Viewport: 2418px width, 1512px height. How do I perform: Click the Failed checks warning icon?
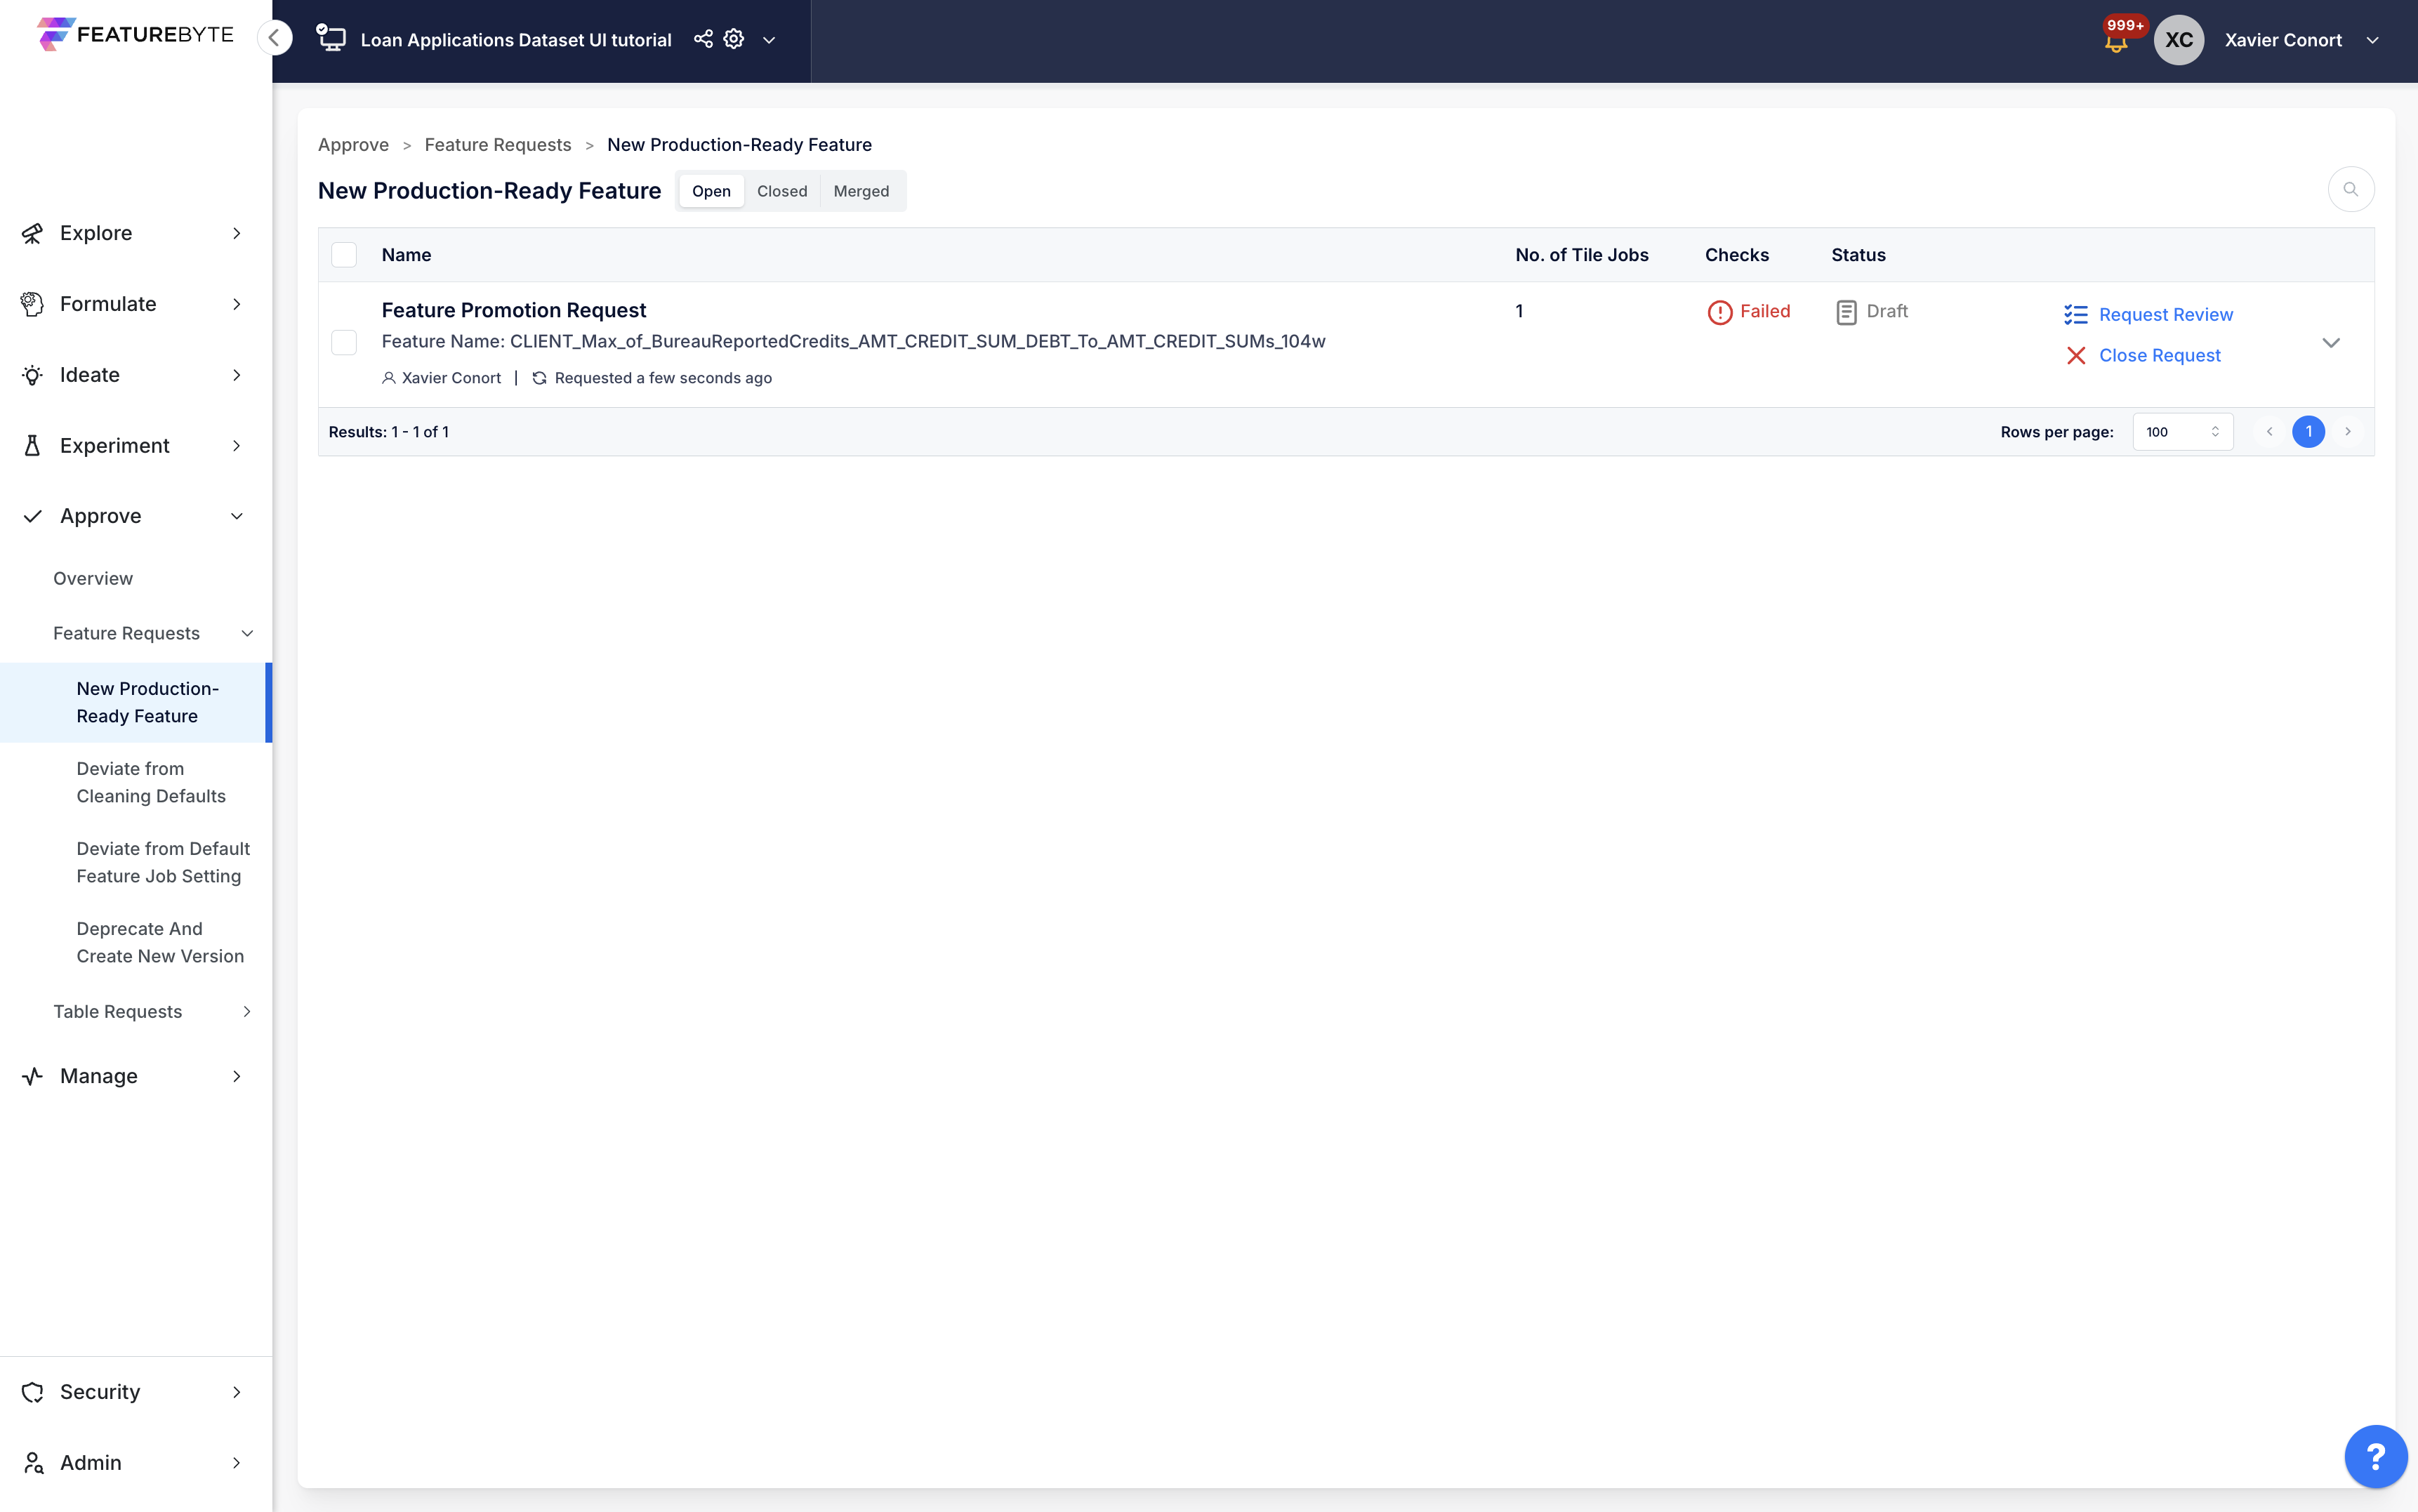[x=1719, y=312]
